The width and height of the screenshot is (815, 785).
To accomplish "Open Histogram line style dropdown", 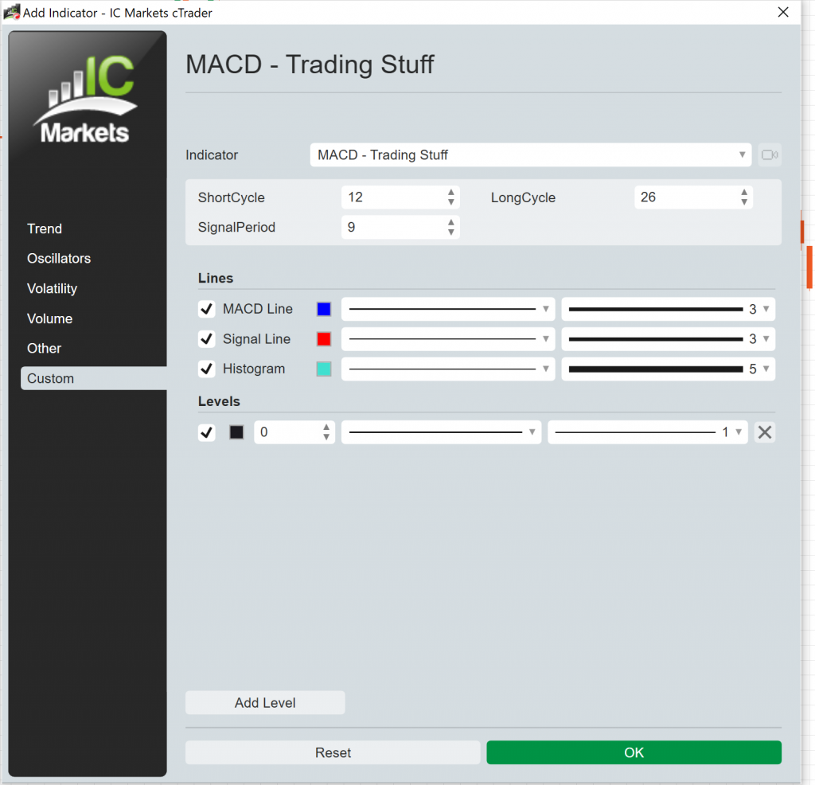I will 448,369.
